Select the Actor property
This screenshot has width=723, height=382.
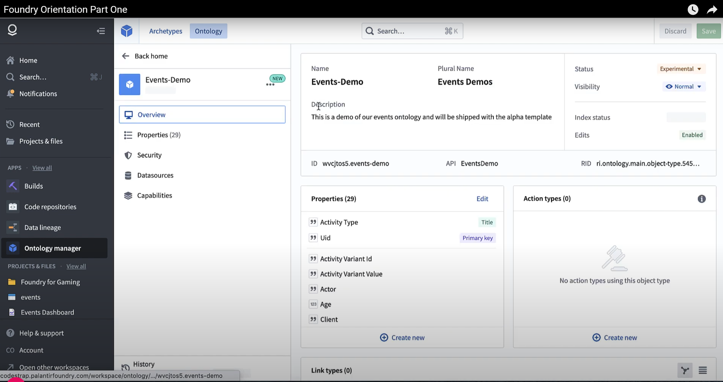point(402,289)
